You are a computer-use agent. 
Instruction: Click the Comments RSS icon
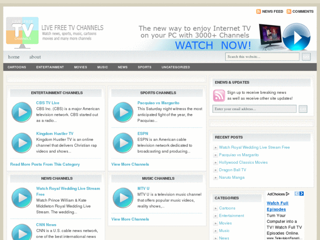289,11
